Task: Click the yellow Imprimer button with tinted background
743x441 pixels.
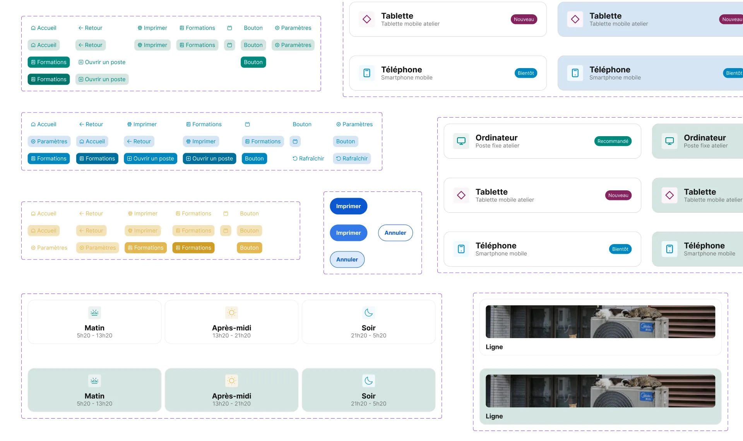Action: click(x=143, y=231)
